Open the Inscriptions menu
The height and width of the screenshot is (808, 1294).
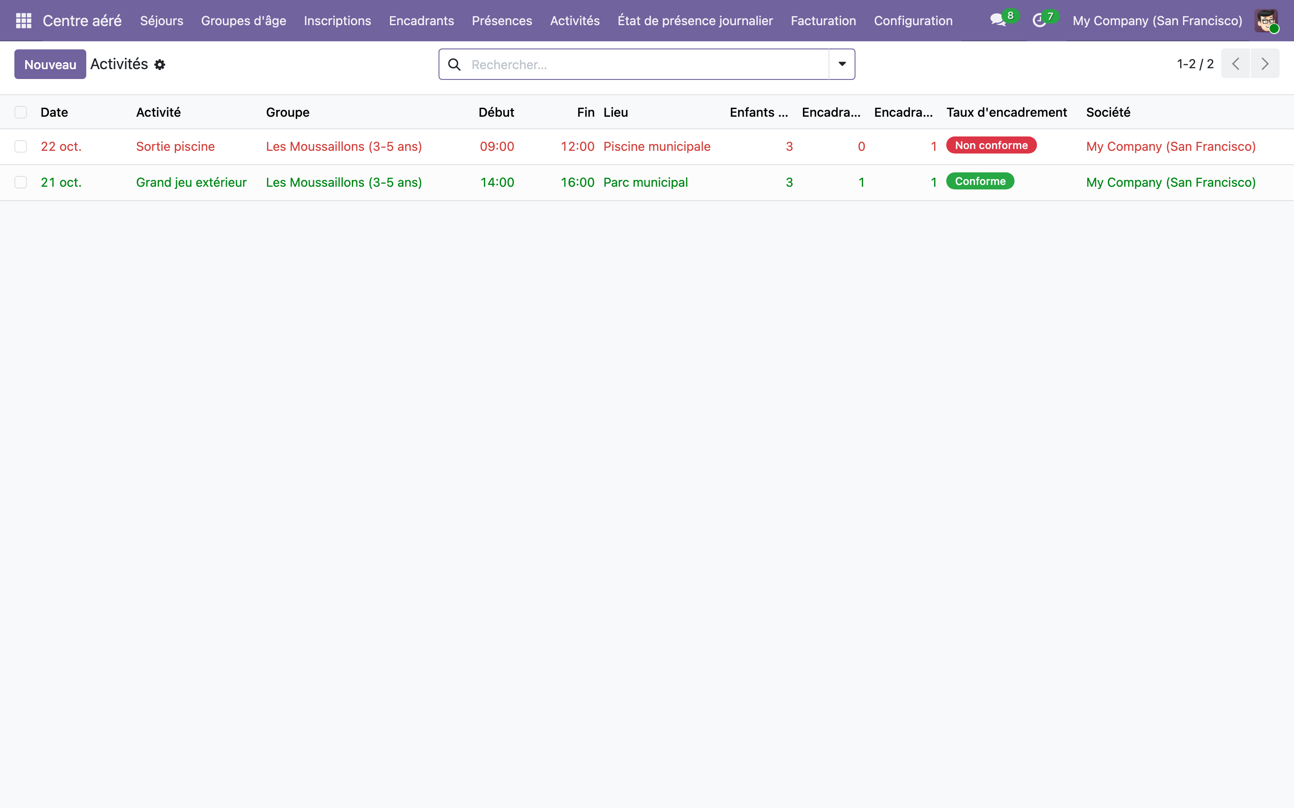[337, 21]
